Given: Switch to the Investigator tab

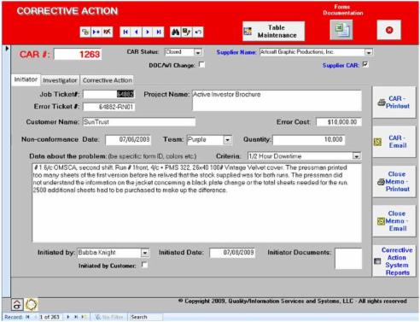Looking at the screenshot, I should [60, 80].
